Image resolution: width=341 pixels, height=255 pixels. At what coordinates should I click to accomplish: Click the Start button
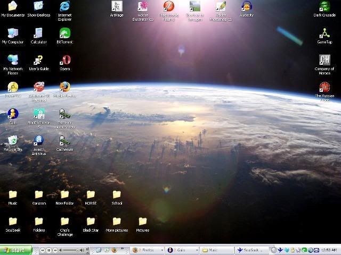15,250
